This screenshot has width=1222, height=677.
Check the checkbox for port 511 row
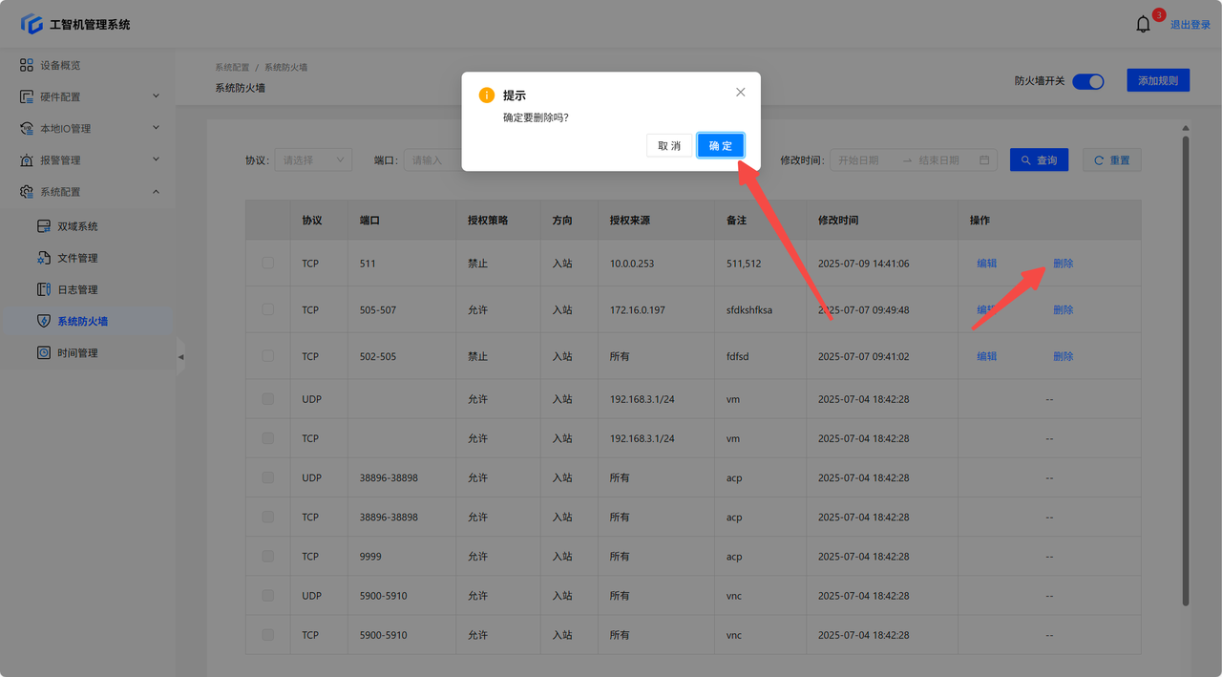click(x=267, y=263)
